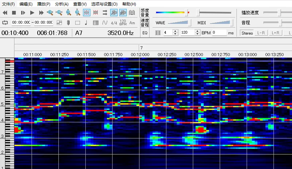Open the 120 BPM tempo setting icon

click(123, 23)
